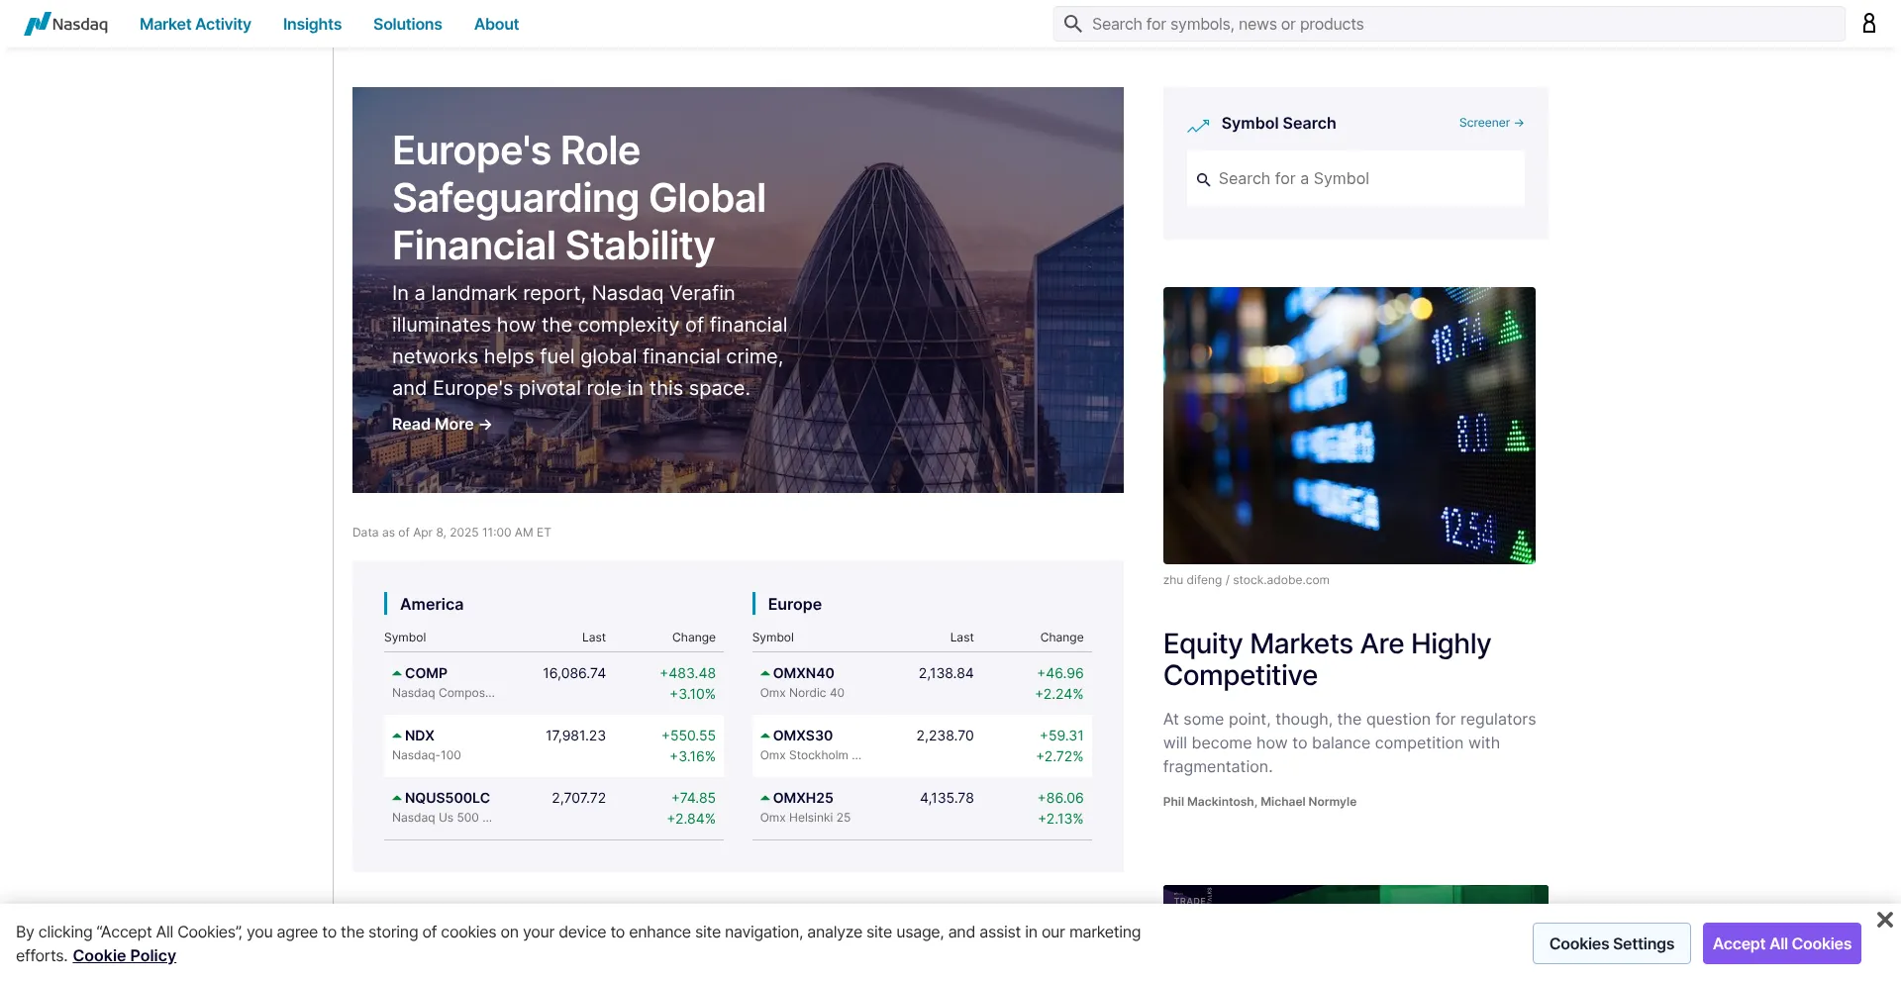Click the header search magnifier icon
This screenshot has height=983, width=1901.
tap(1072, 23)
